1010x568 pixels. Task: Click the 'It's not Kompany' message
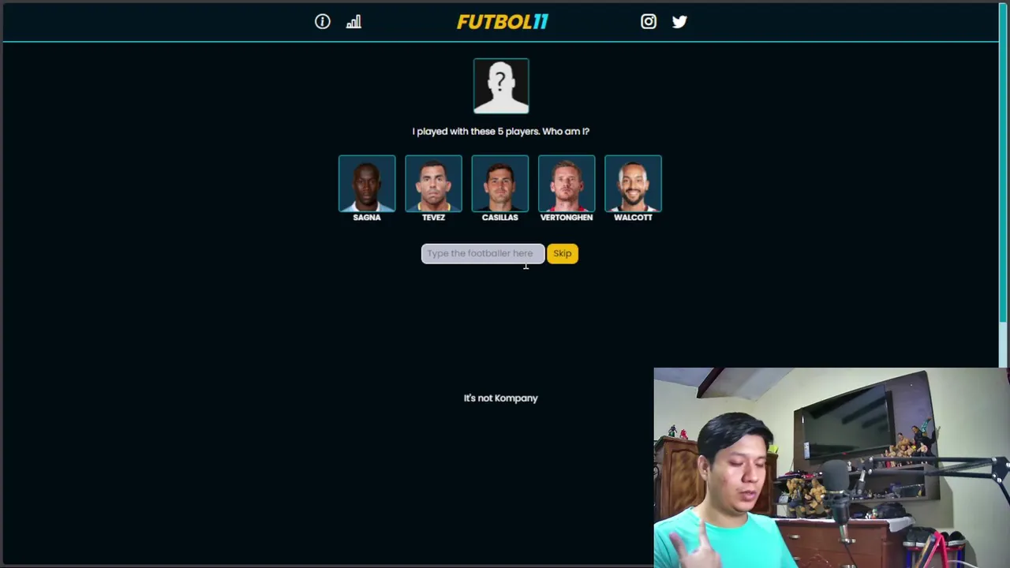pyautogui.click(x=501, y=398)
